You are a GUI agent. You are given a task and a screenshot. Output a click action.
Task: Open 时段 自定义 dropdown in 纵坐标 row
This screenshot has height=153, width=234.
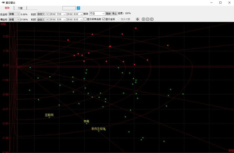[43, 14]
